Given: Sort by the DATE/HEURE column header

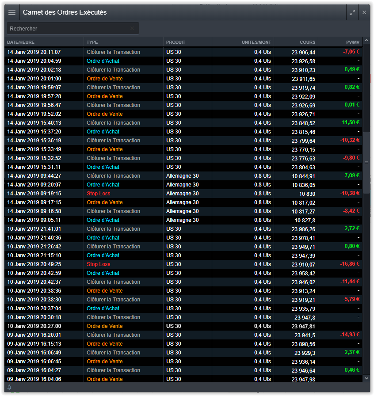Looking at the screenshot, I should pyautogui.click(x=21, y=42).
